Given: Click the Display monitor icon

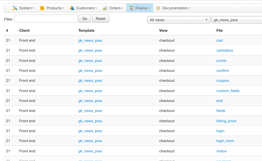Looking at the screenshot, I should (131, 8).
